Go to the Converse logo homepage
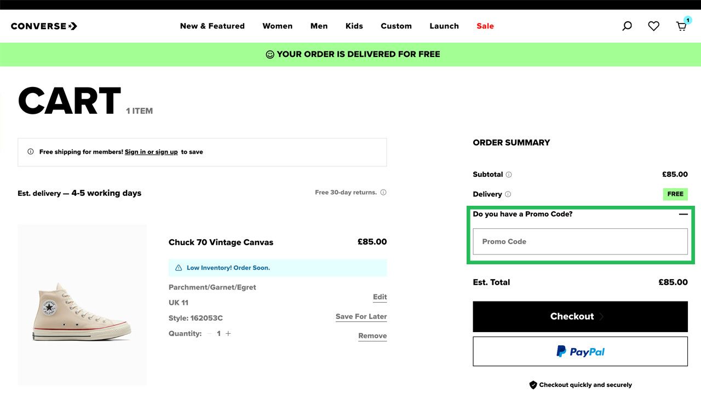 pyautogui.click(x=44, y=26)
